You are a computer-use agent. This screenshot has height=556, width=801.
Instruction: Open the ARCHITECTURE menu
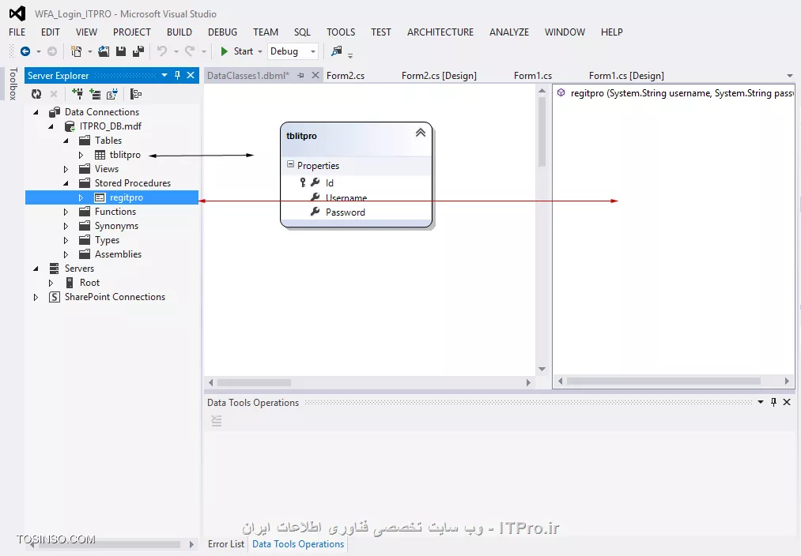(x=440, y=32)
